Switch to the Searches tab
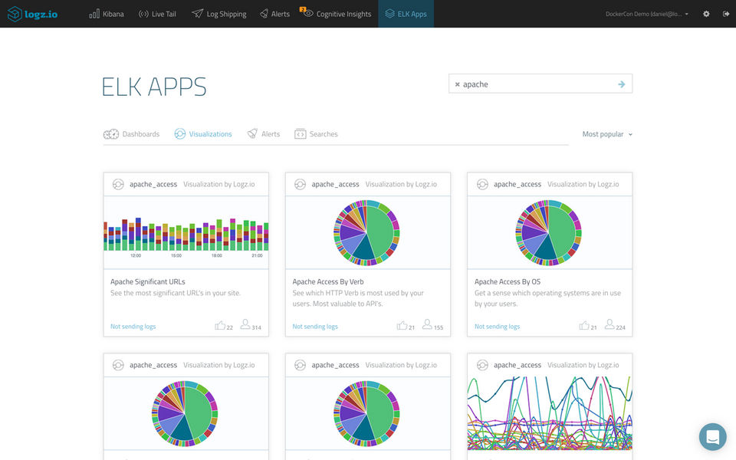The image size is (736, 460). [316, 134]
